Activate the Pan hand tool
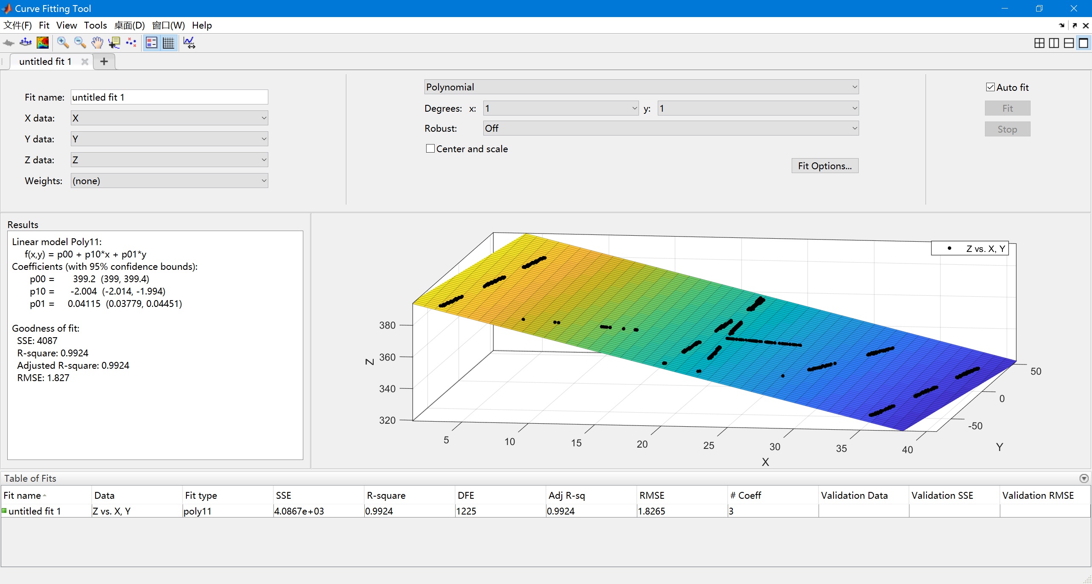 pos(97,43)
